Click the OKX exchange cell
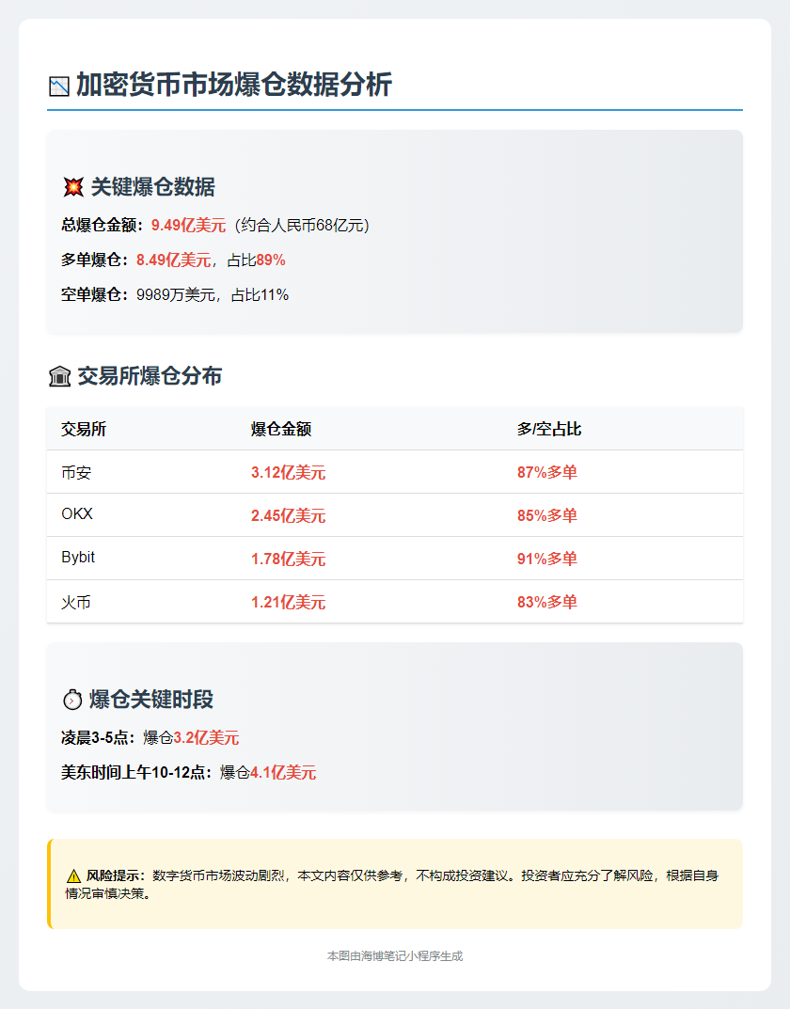The height and width of the screenshot is (1009, 790). [77, 514]
